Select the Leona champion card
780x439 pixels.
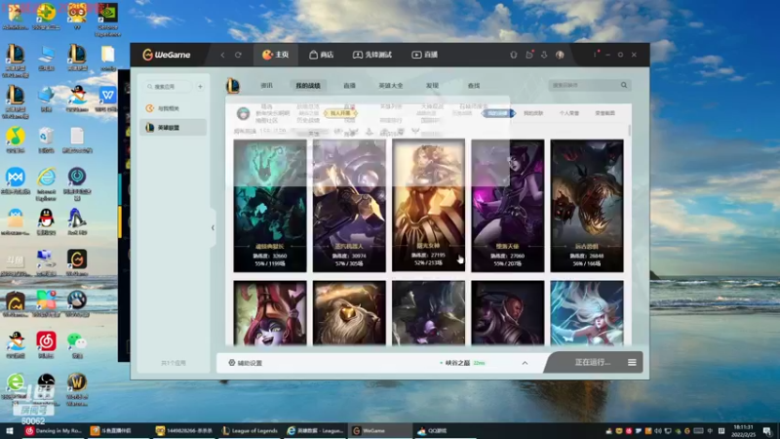428,206
